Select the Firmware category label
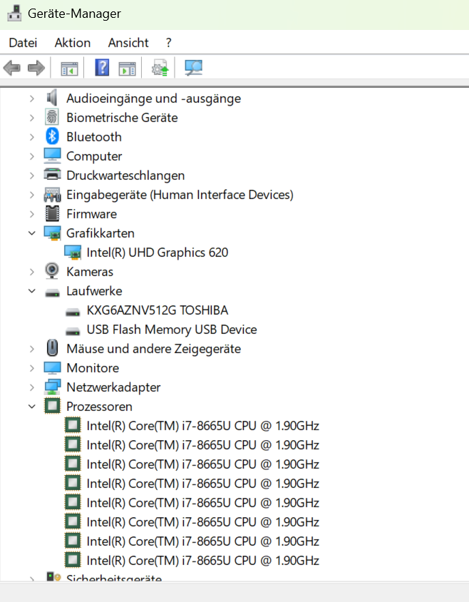This screenshot has width=469, height=602. (x=92, y=214)
